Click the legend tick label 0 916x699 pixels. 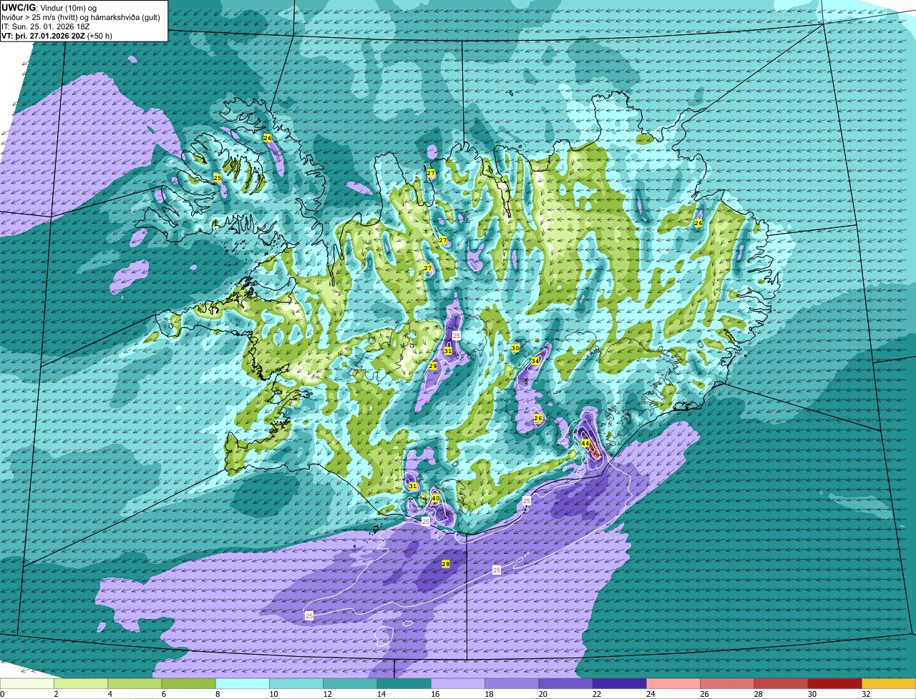[1, 694]
